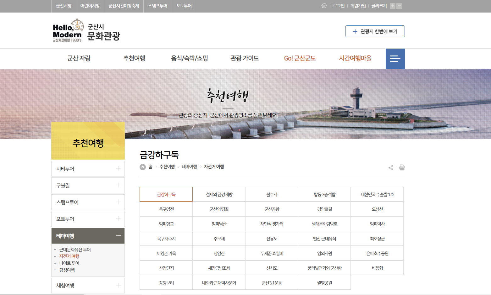
Task: Select the 철새와 금강제방 tab
Action: pyautogui.click(x=219, y=194)
